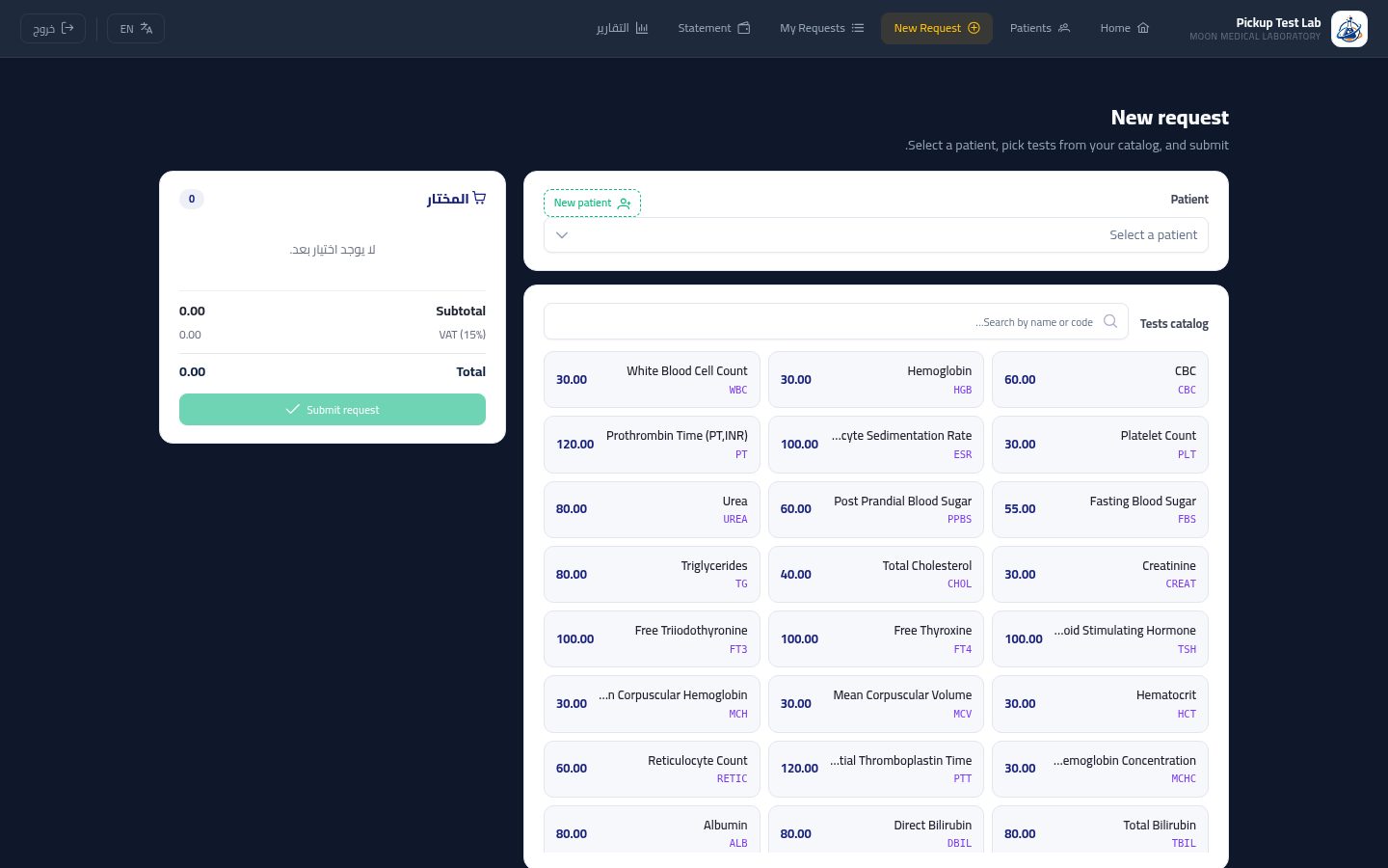Select White Blood Cell Count test

(x=652, y=379)
